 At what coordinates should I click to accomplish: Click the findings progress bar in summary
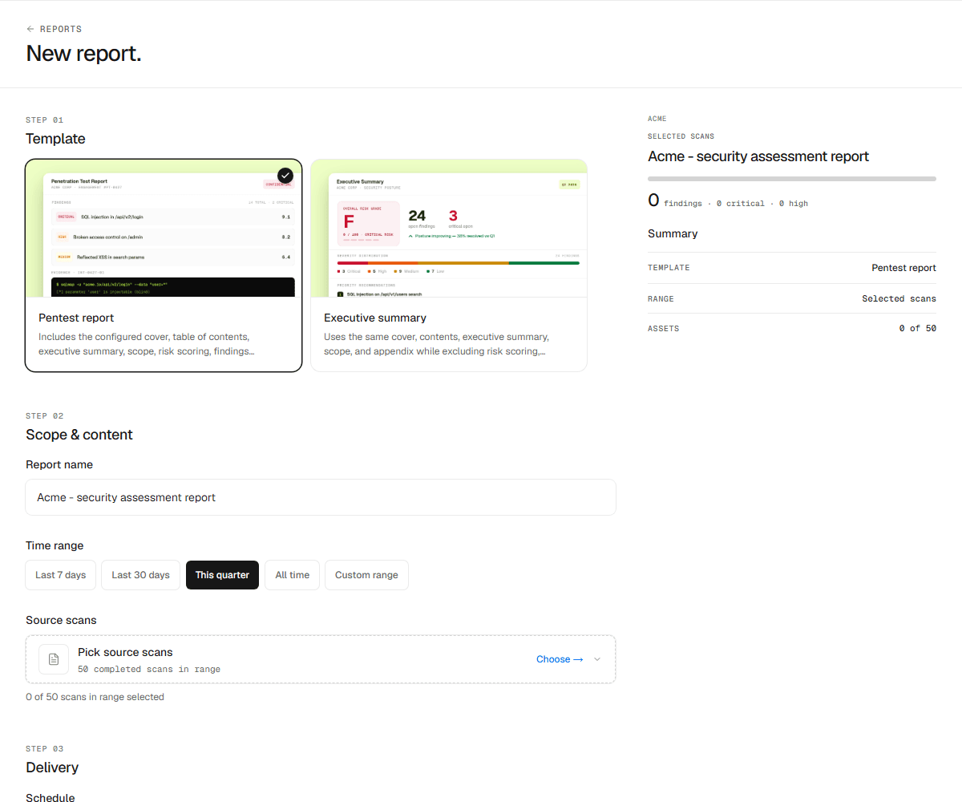tap(792, 179)
